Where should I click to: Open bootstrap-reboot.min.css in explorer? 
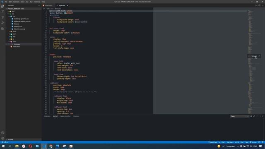click(x=22, y=22)
